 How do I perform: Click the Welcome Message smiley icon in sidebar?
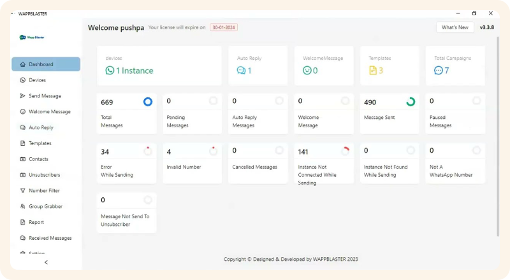23,112
